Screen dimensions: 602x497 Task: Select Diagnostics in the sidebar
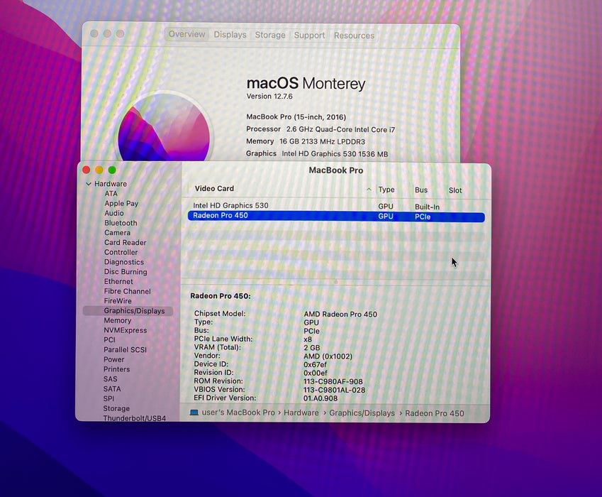124,262
